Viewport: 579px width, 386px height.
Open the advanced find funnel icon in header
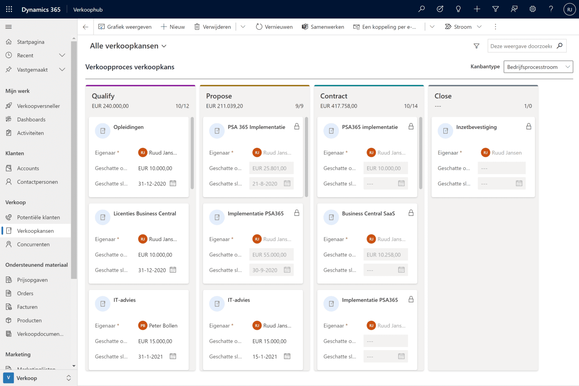coord(495,9)
